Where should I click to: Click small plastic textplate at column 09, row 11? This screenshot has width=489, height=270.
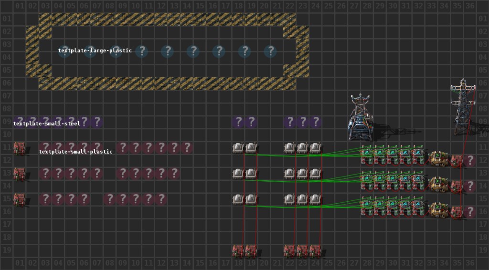point(122,147)
